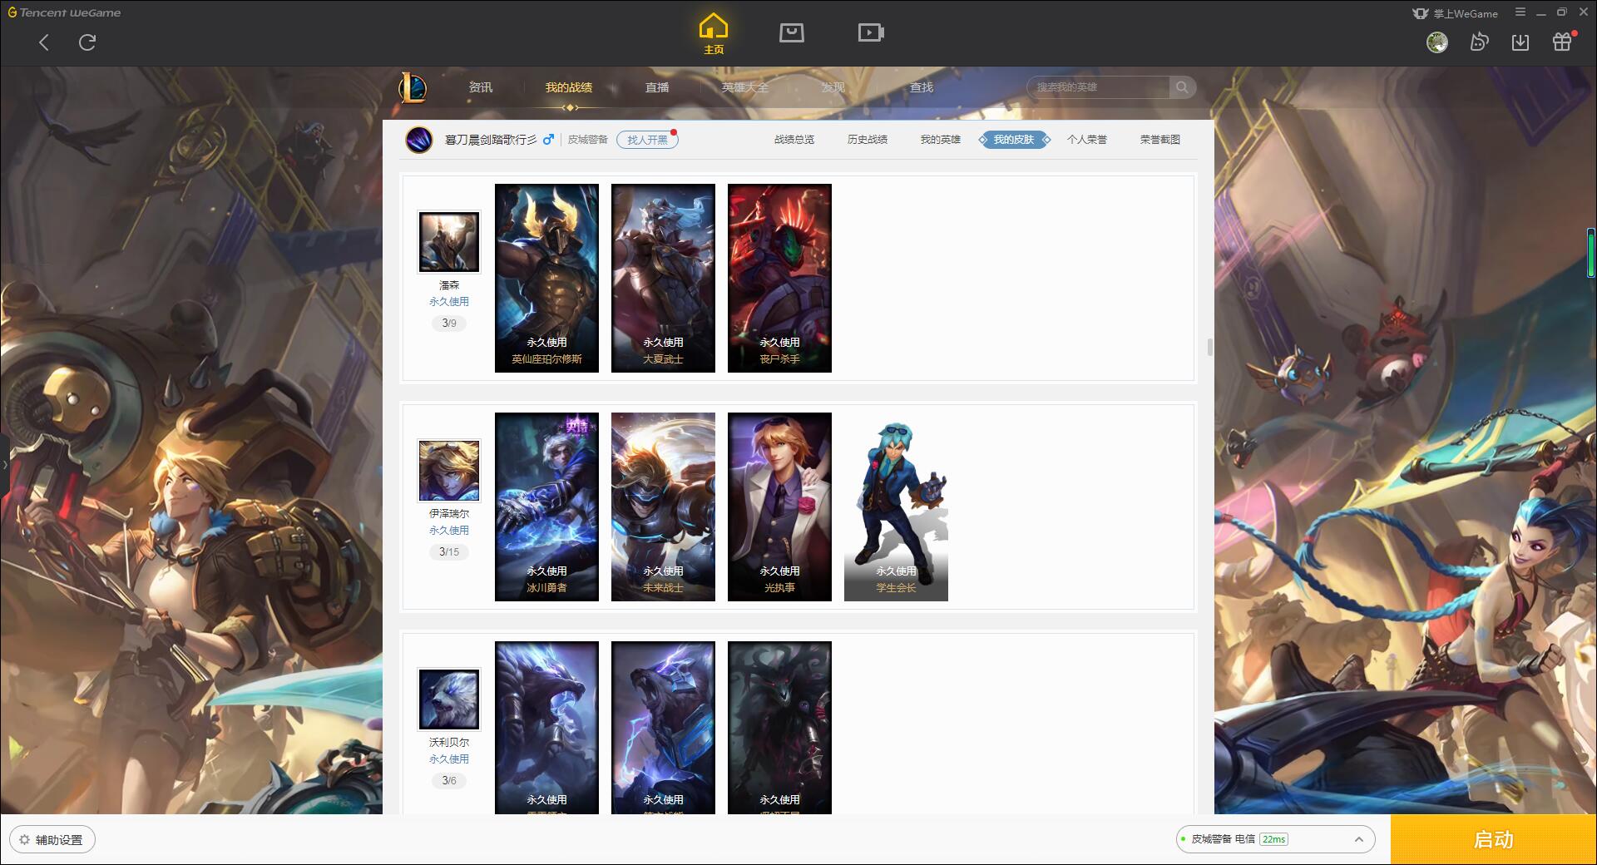This screenshot has width=1597, height=865.
Task: Click the summoner profile avatar icon
Action: (419, 140)
